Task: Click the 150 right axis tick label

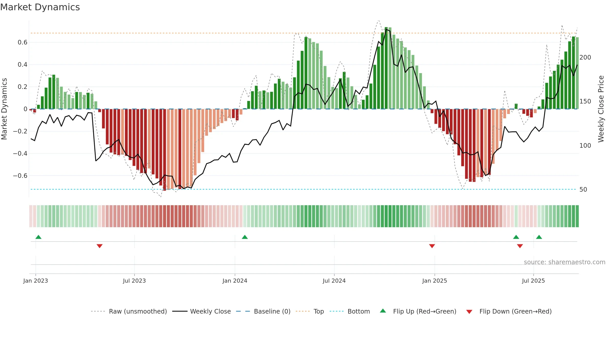Action: pos(585,101)
